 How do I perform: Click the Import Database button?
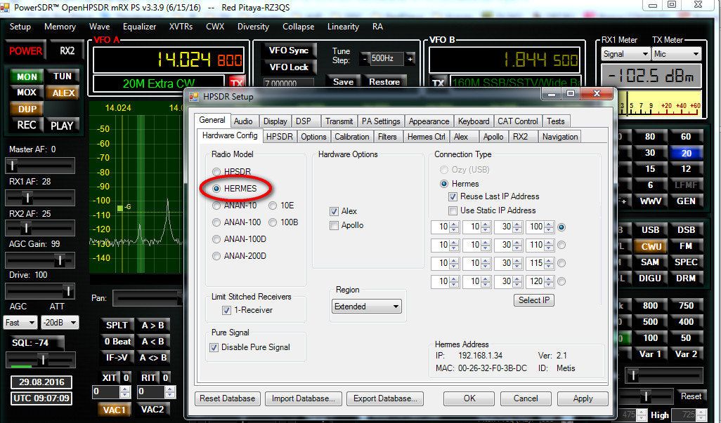(304, 398)
